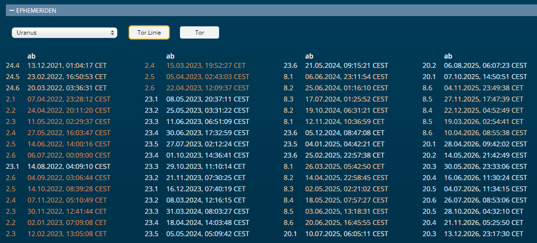Click the 30.05.2026, 23:33:06 CEST row
The height and width of the screenshot is (243, 537).
(486, 166)
